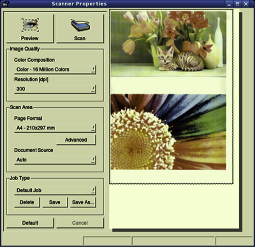The height and width of the screenshot is (247, 255).
Task: Click the Advanced scan area button
Action: 76,140
